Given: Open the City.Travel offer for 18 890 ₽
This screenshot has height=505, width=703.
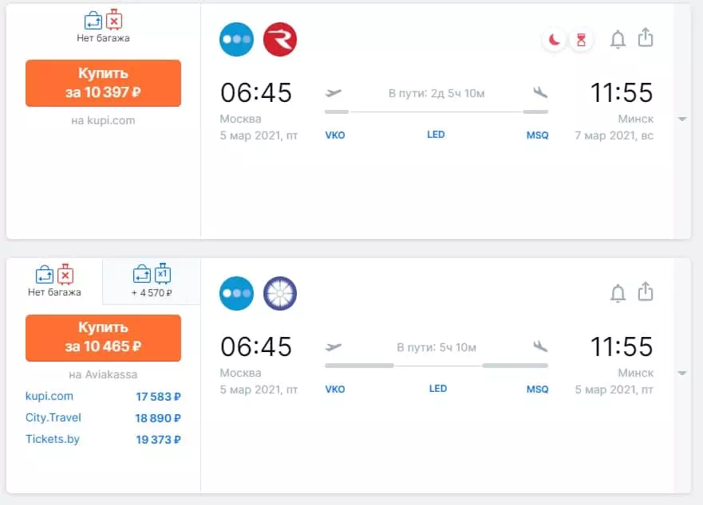Looking at the screenshot, I should pyautogui.click(x=103, y=417).
